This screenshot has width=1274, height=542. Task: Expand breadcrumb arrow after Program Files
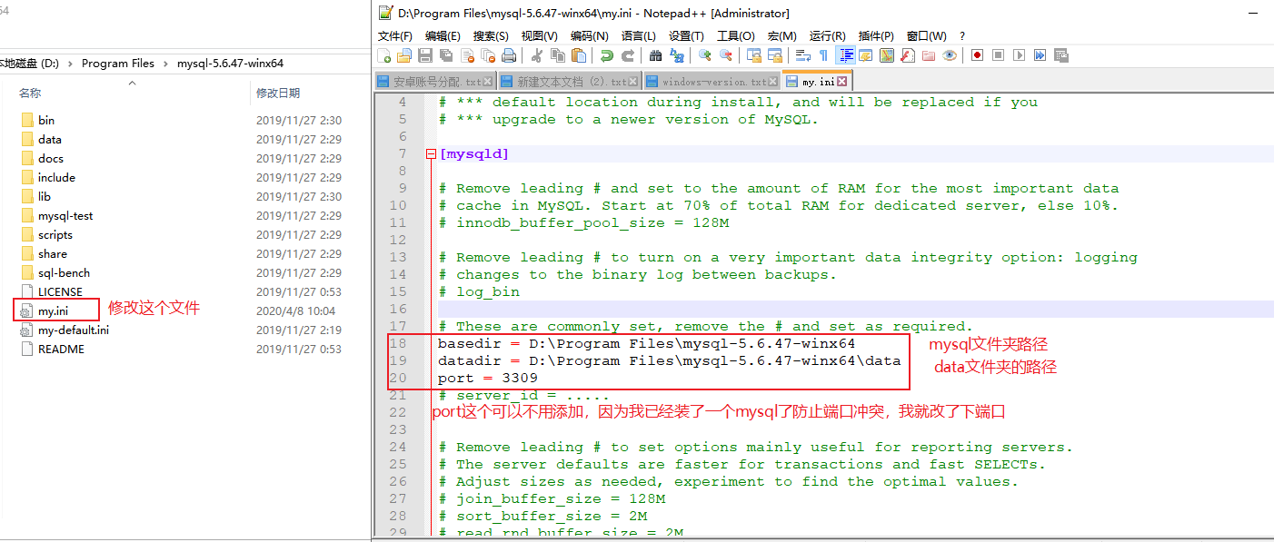click(165, 64)
